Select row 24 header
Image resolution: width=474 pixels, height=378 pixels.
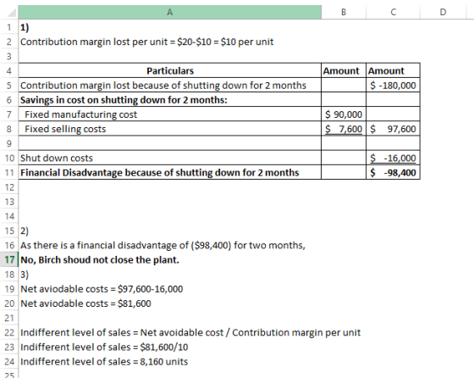coord(8,361)
